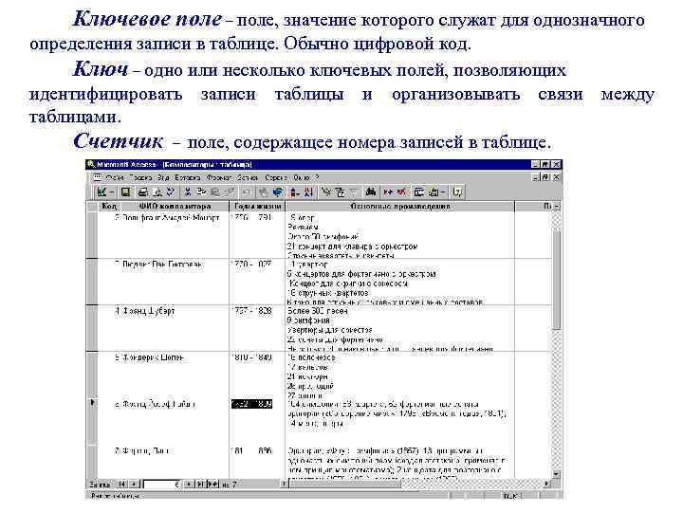This screenshot has height=512, width=683.
Task: Click the Print toolbar icon
Action: coord(142,192)
